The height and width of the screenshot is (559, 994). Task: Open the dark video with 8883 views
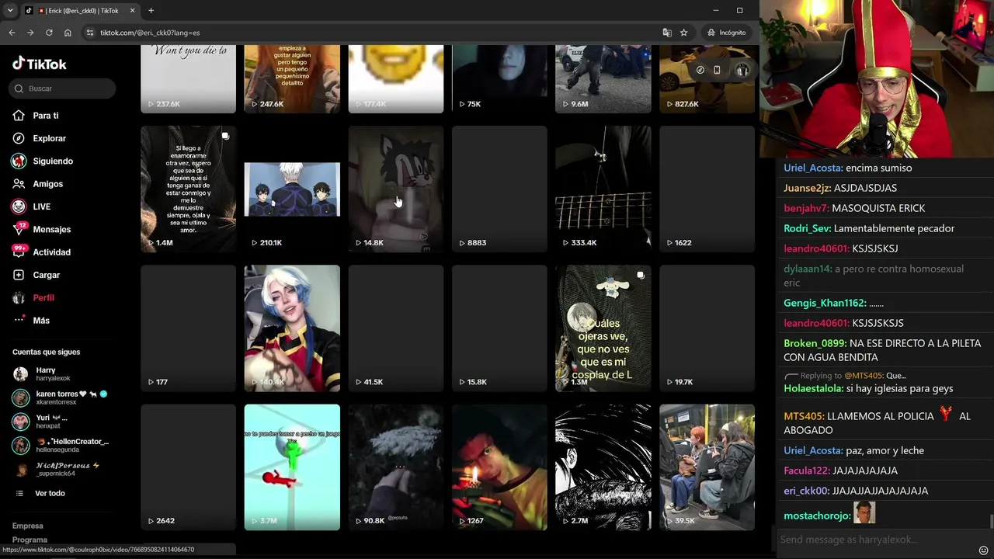(499, 189)
